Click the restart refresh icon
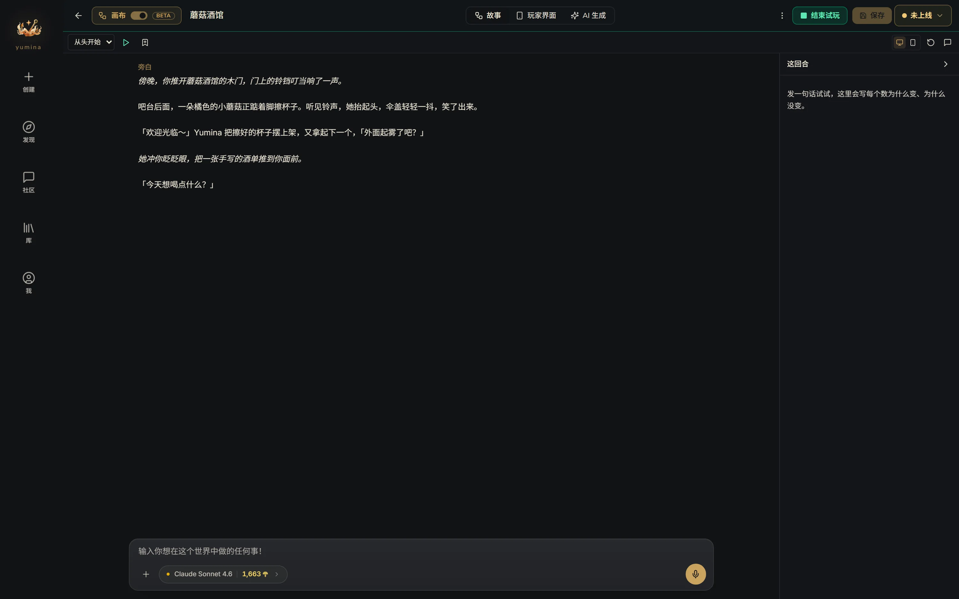This screenshot has height=599, width=959. click(931, 42)
